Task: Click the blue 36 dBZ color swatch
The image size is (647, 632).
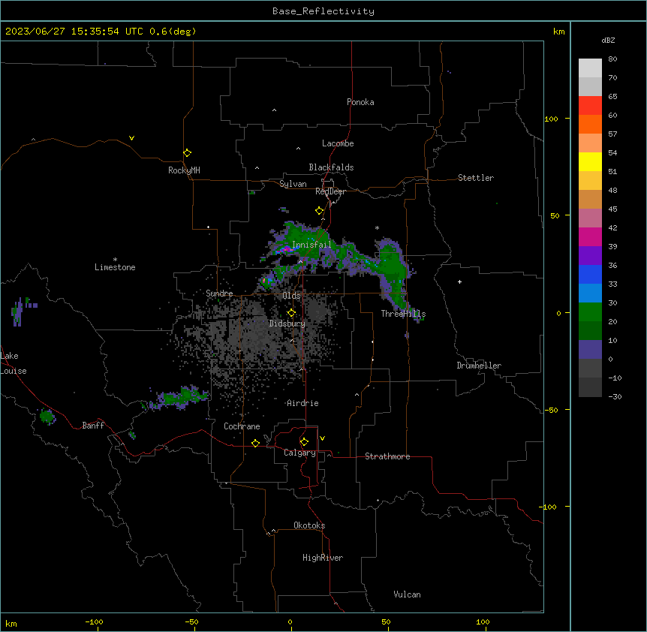Action: (590, 274)
